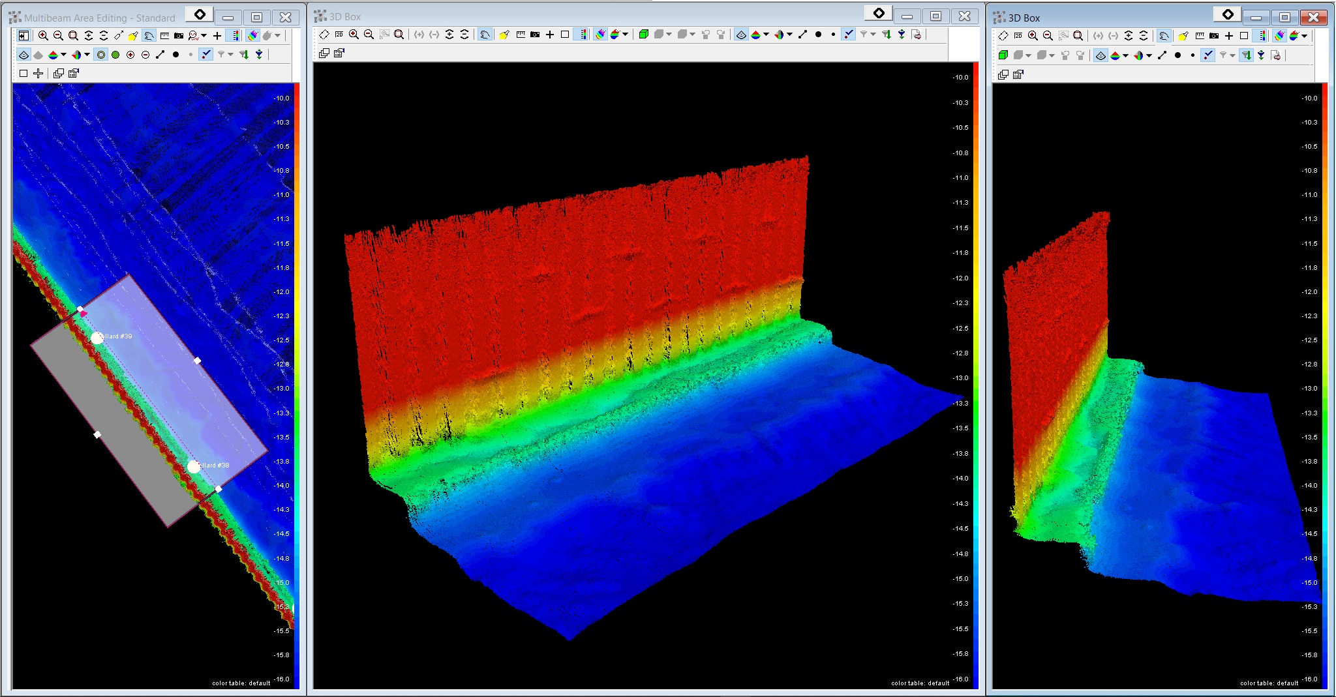The height and width of the screenshot is (697, 1336).
Task: Click the line-with-endpoints icon in the Multibeam toolbar
Action: pos(160,55)
